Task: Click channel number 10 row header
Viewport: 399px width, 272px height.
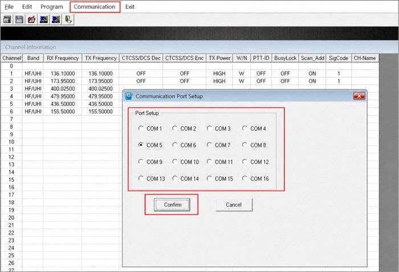Action: (11, 142)
